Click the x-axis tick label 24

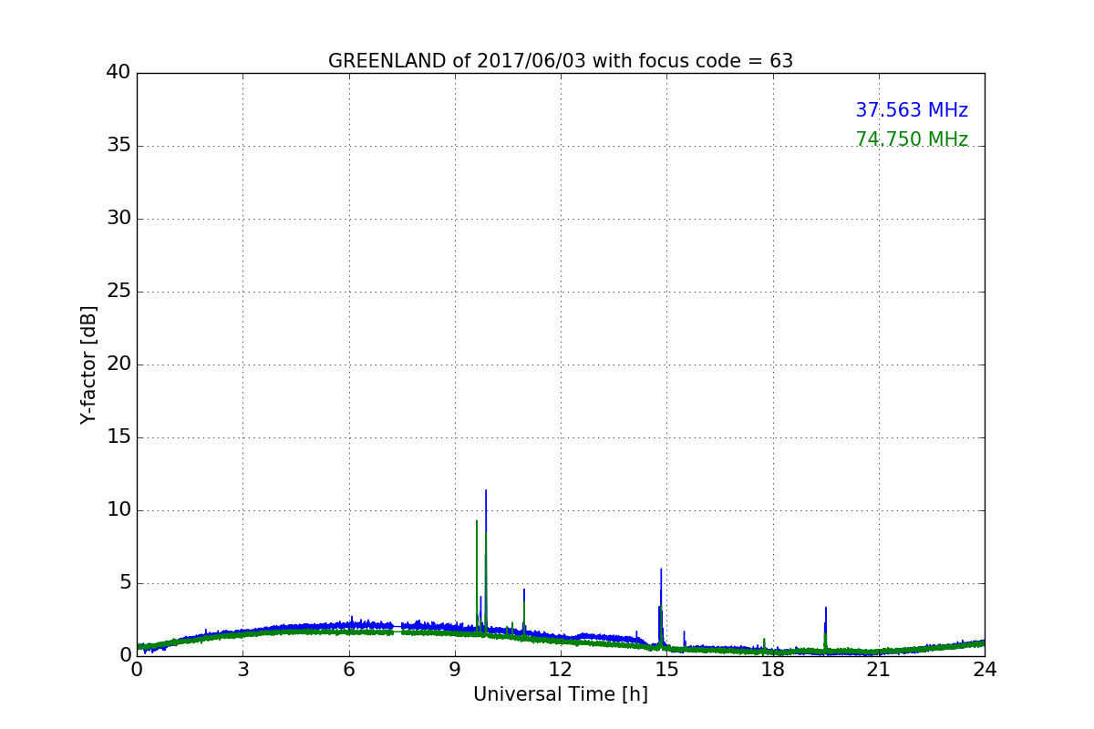pos(985,670)
